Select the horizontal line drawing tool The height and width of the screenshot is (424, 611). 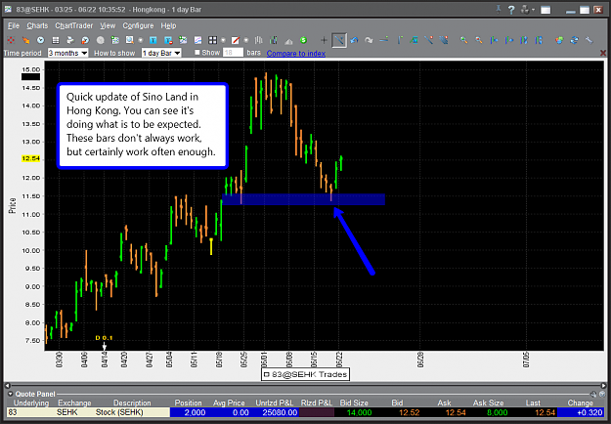click(384, 40)
